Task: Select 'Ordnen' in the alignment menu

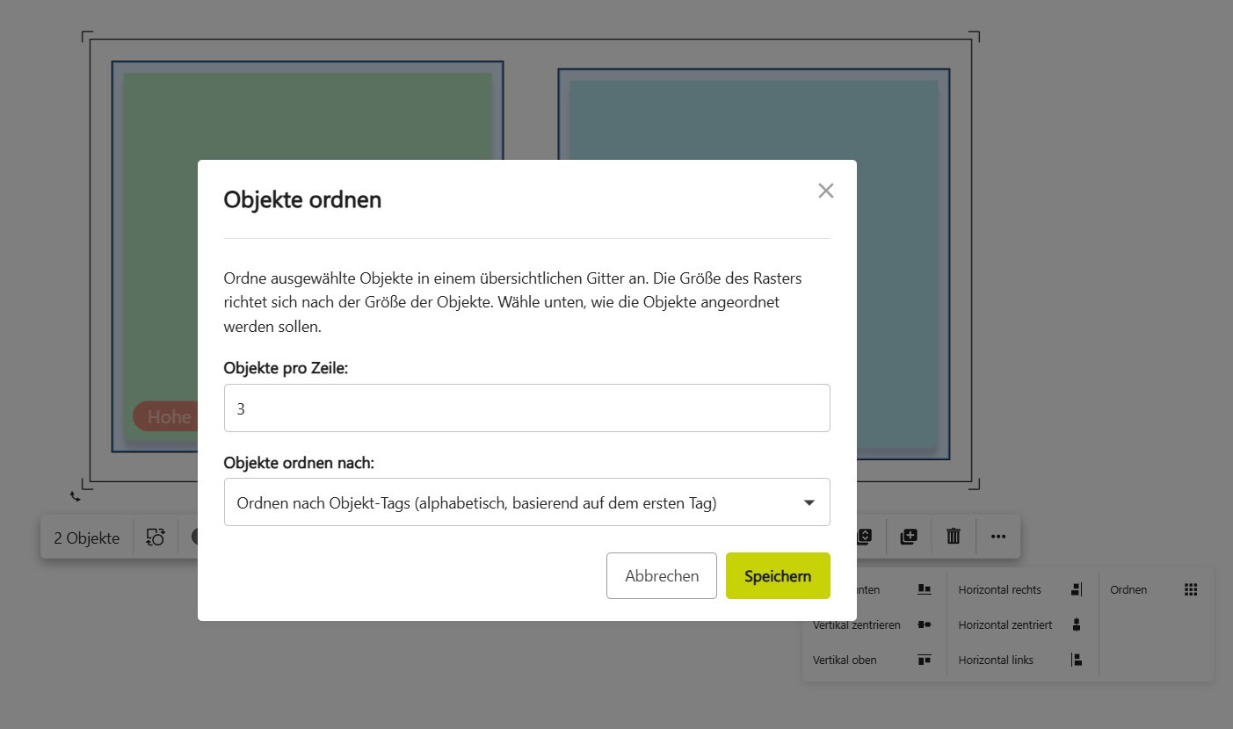Action: [x=1128, y=589]
